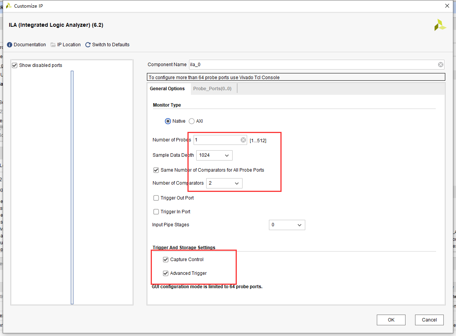456x336 pixels.
Task: Open the Sample Data Depth dropdown
Action: [214, 155]
